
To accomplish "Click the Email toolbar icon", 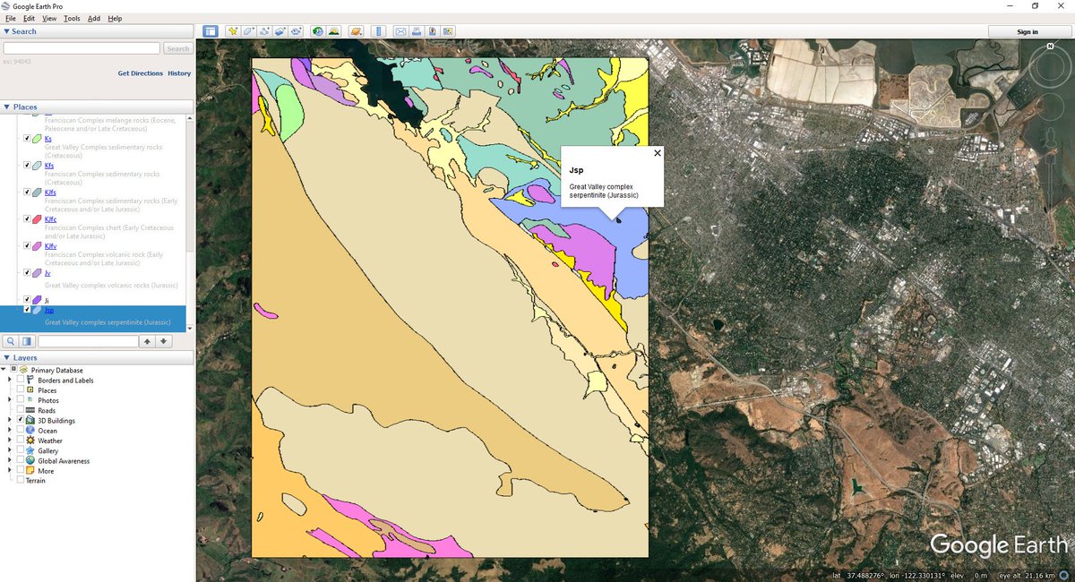I will click(401, 31).
